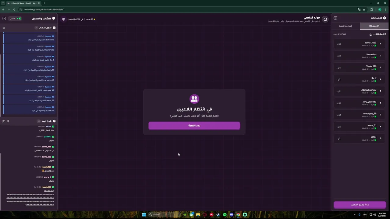
Task: Kick player leena_21
Action: point(339,127)
